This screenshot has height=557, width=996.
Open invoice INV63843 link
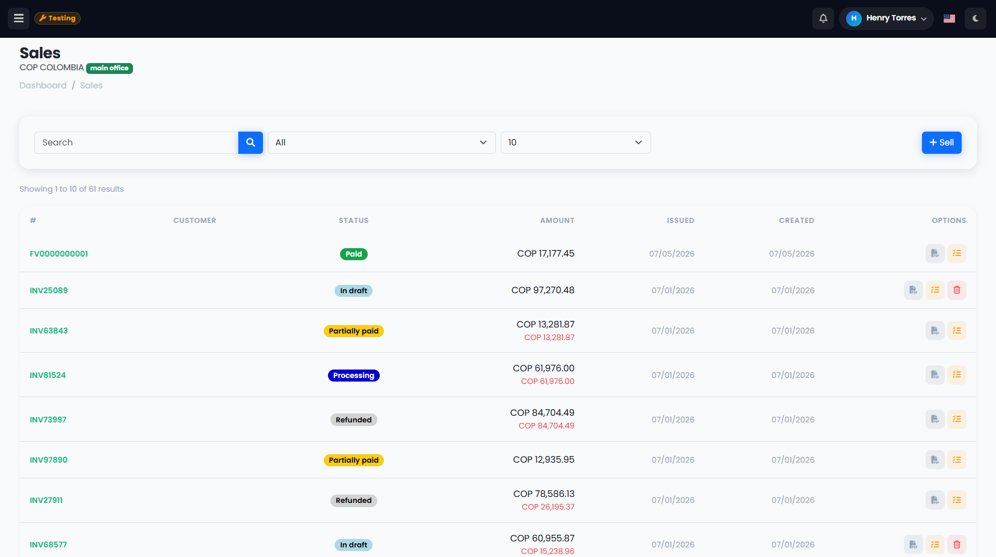coord(49,330)
